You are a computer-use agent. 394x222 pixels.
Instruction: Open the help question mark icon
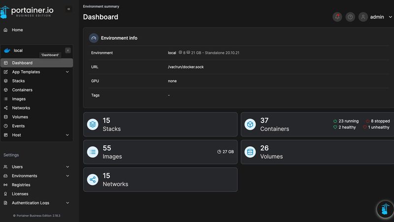tap(350, 17)
